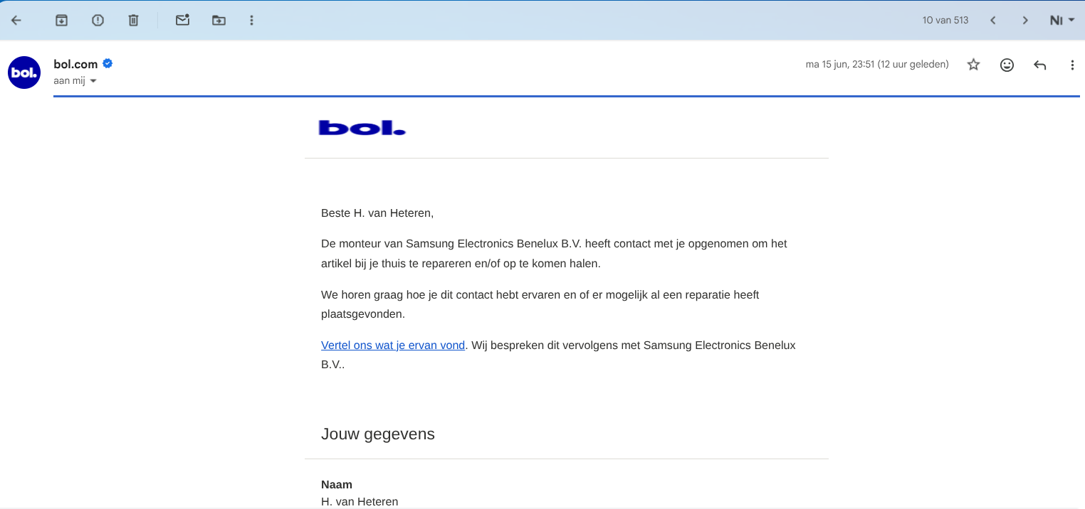
Task: Click the verified sender checkmark badge
Action: tap(108, 64)
